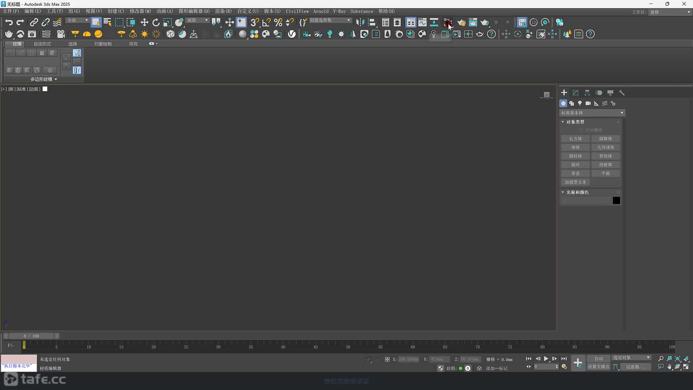Viewport: 693px width, 390px height.
Task: Choose the Select and Scale tool
Action: point(167,22)
